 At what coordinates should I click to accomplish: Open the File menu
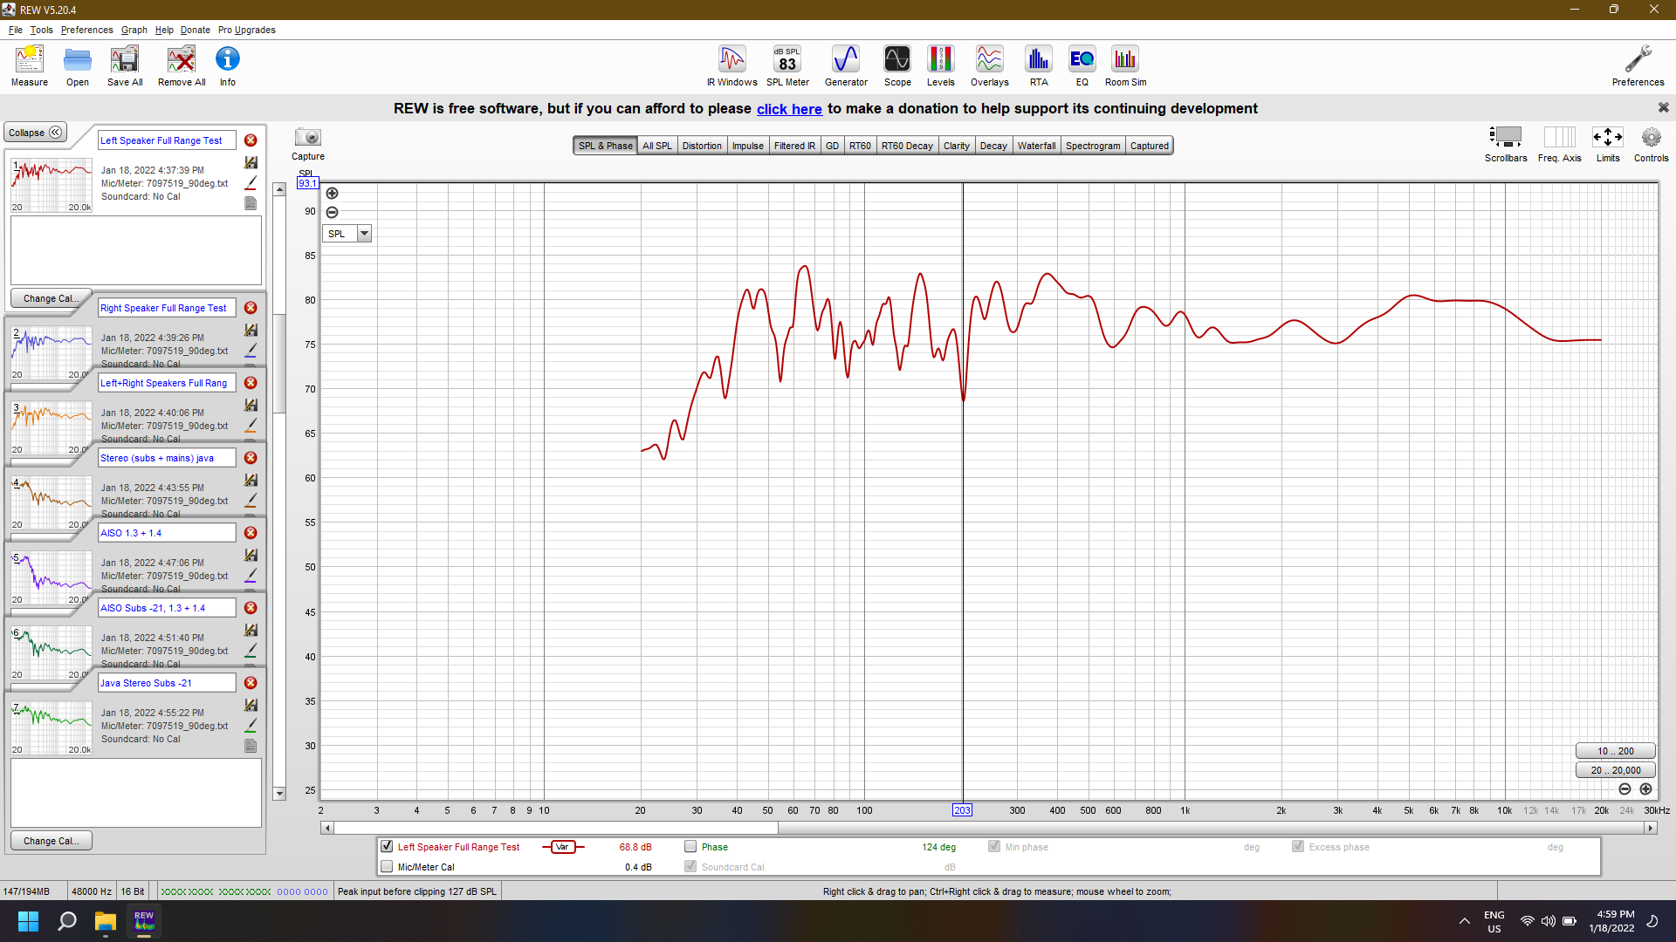click(x=16, y=30)
